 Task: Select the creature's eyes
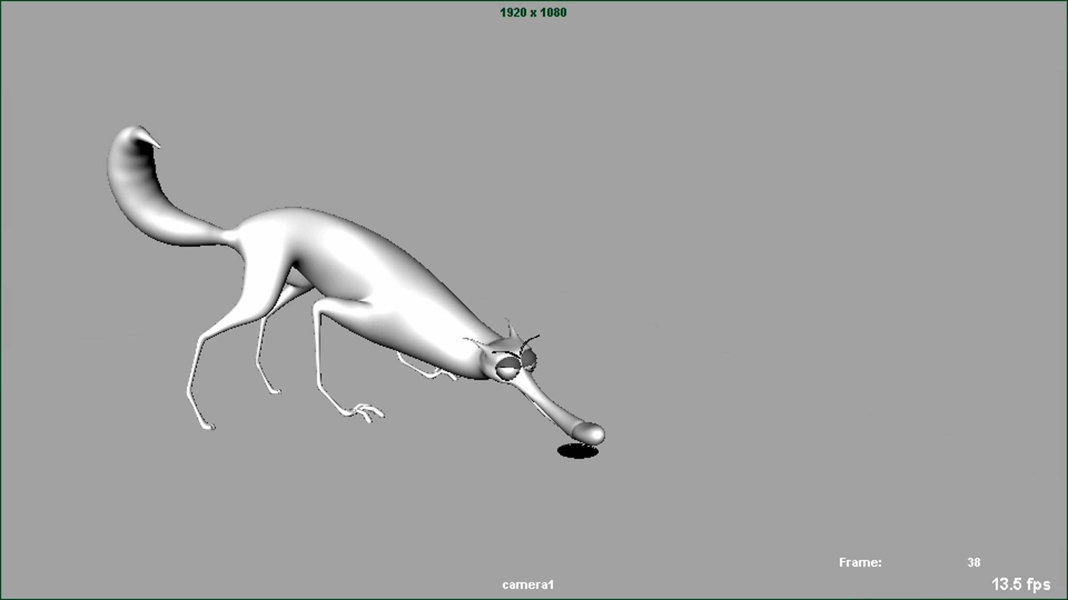516,364
